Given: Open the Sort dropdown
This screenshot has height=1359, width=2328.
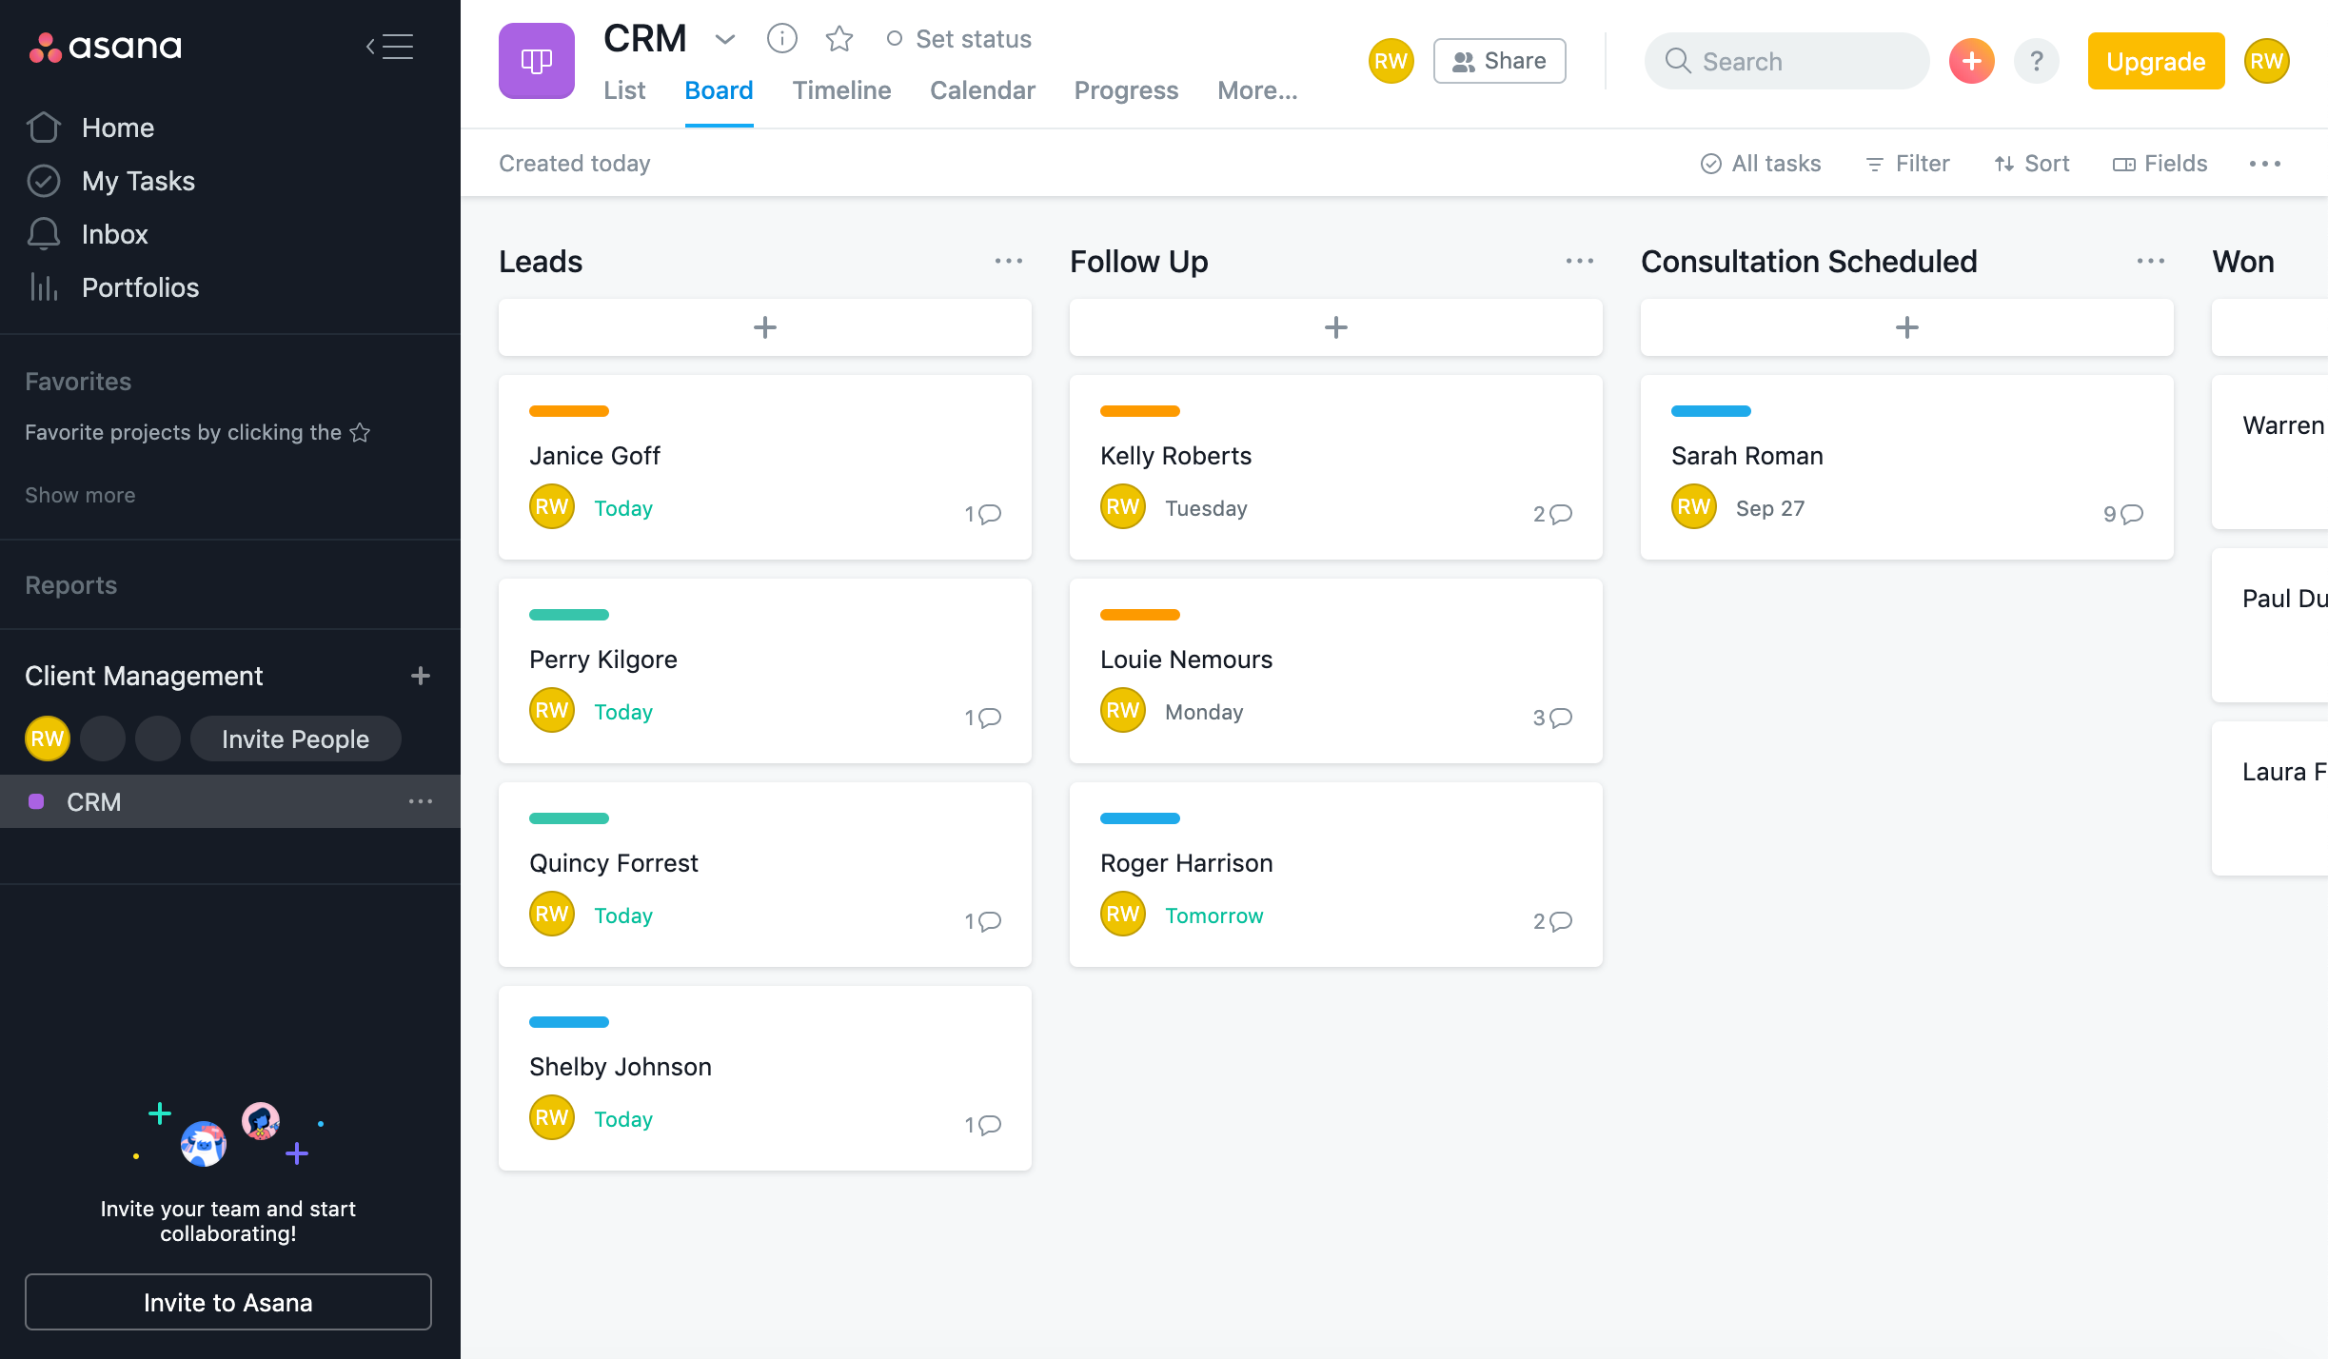Looking at the screenshot, I should [2031, 164].
